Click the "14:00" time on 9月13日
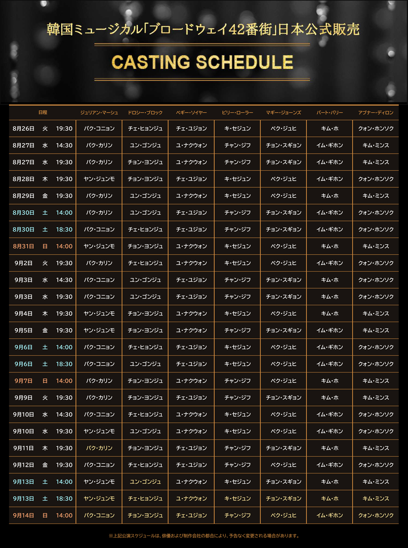This screenshot has width=408, height=548. [x=64, y=482]
